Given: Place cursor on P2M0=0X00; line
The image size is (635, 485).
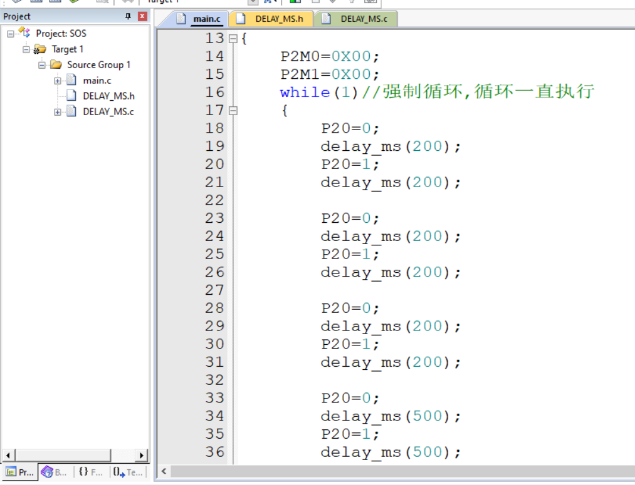Looking at the screenshot, I should (330, 56).
